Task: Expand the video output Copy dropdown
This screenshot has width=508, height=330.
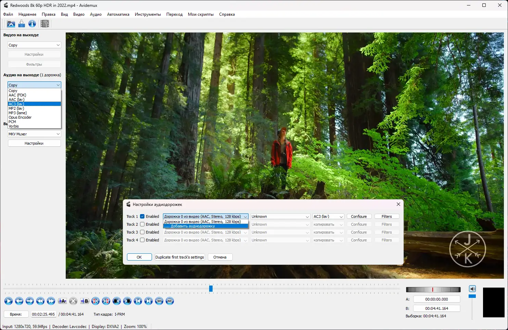Action: click(x=34, y=45)
